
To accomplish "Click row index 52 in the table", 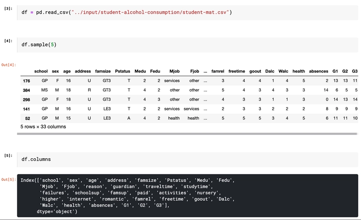I will [x=27, y=118].
